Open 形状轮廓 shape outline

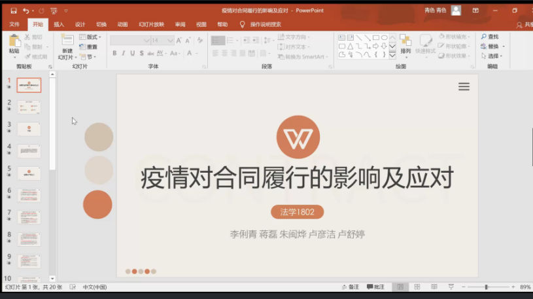pyautogui.click(x=454, y=46)
